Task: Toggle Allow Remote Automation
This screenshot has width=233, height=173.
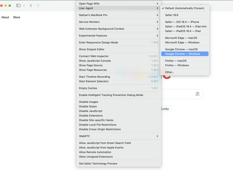Action: (119, 152)
